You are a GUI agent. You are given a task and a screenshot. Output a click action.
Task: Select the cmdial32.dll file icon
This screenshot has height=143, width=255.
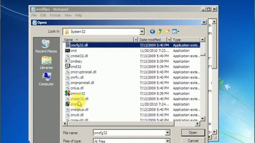[x=68, y=56]
